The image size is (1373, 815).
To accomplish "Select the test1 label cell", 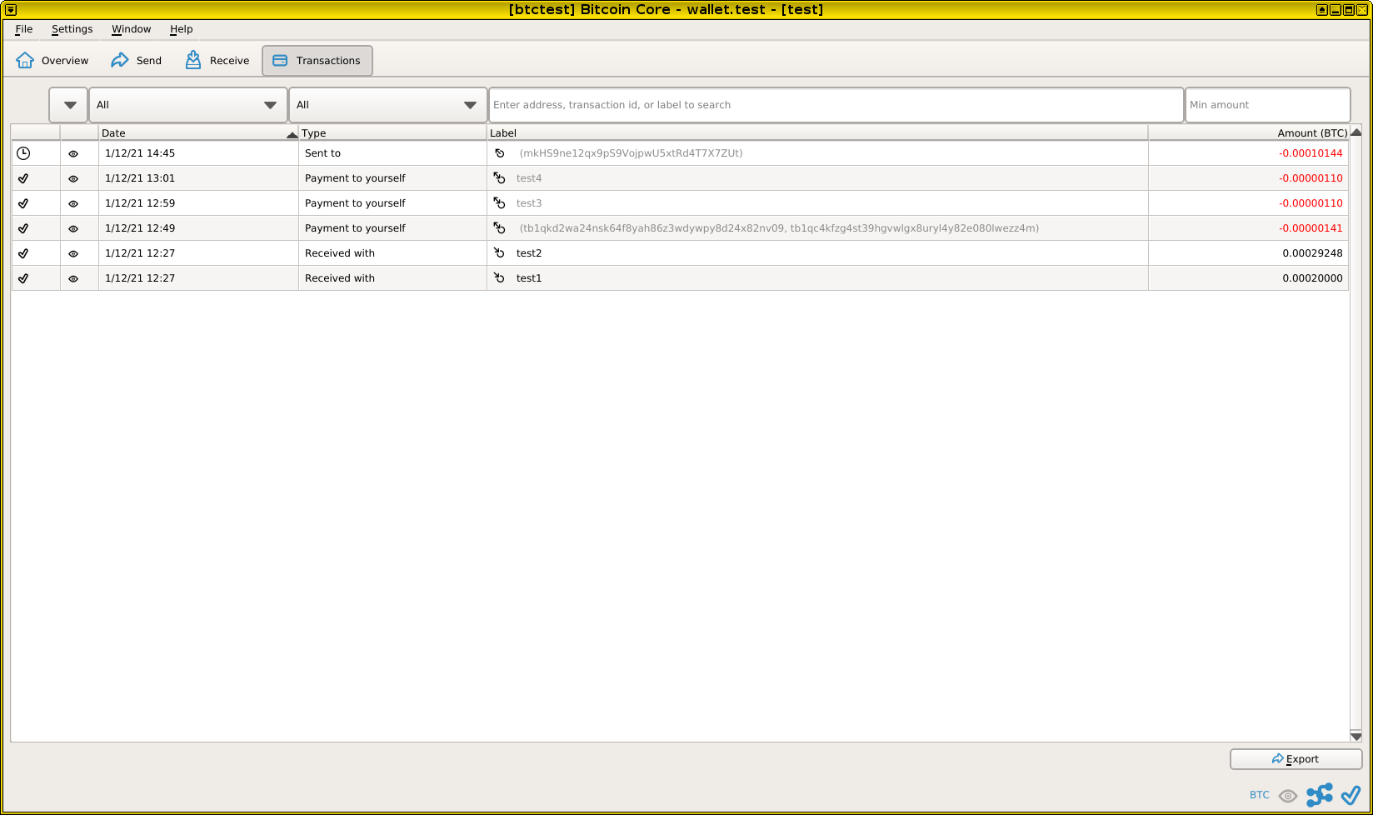I will click(817, 278).
